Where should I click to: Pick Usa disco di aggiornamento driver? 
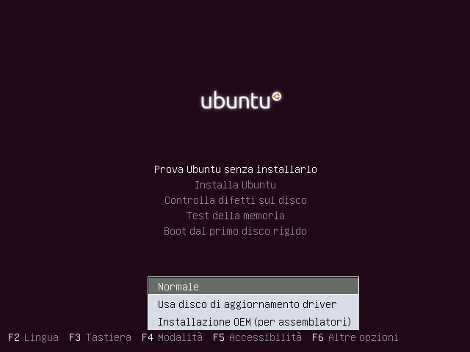(253, 304)
